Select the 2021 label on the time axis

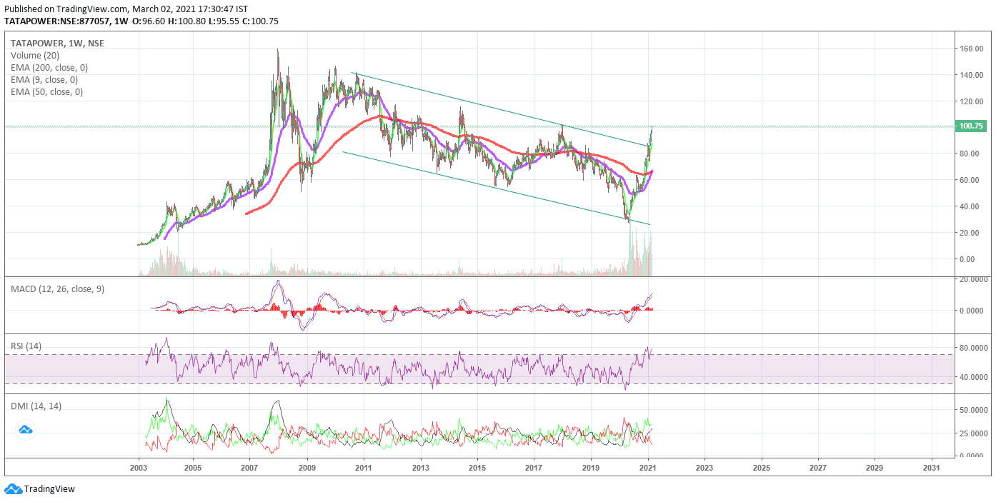pyautogui.click(x=648, y=468)
